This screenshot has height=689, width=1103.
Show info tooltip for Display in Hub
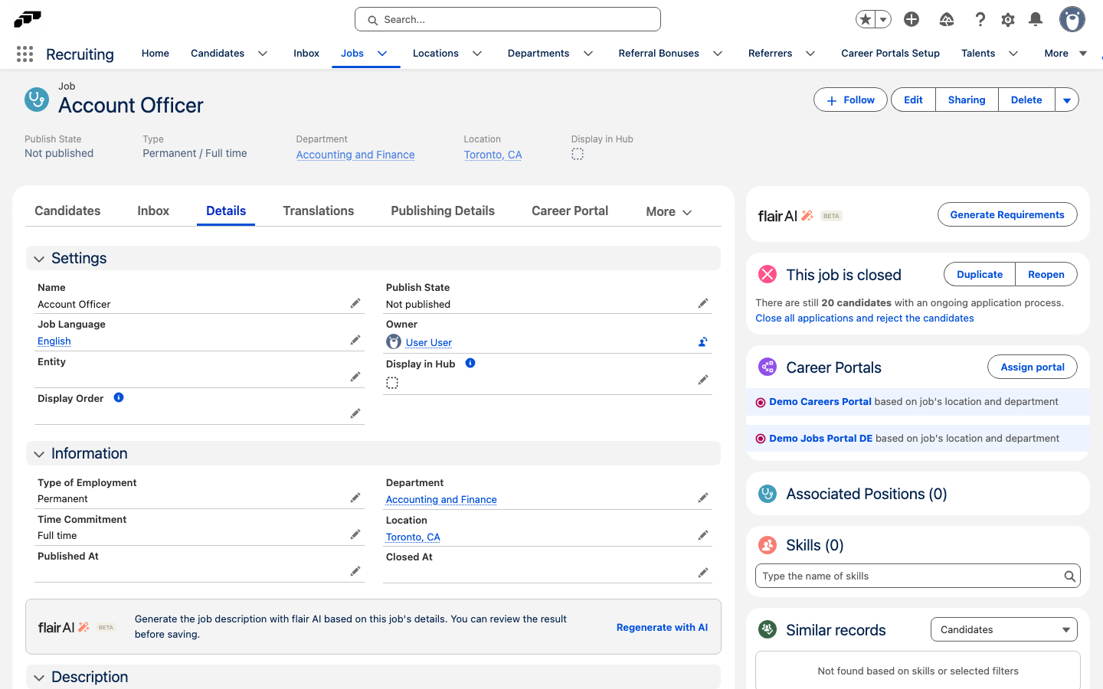point(470,363)
